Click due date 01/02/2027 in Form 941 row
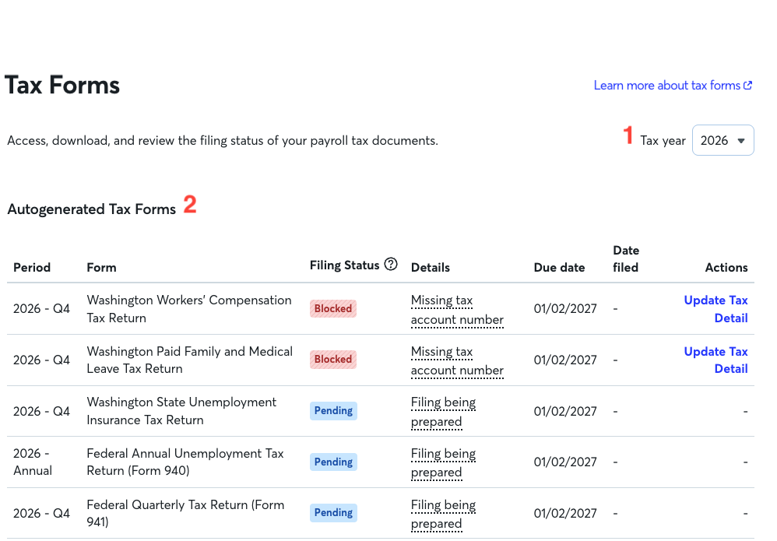This screenshot has width=777, height=541. tap(565, 513)
